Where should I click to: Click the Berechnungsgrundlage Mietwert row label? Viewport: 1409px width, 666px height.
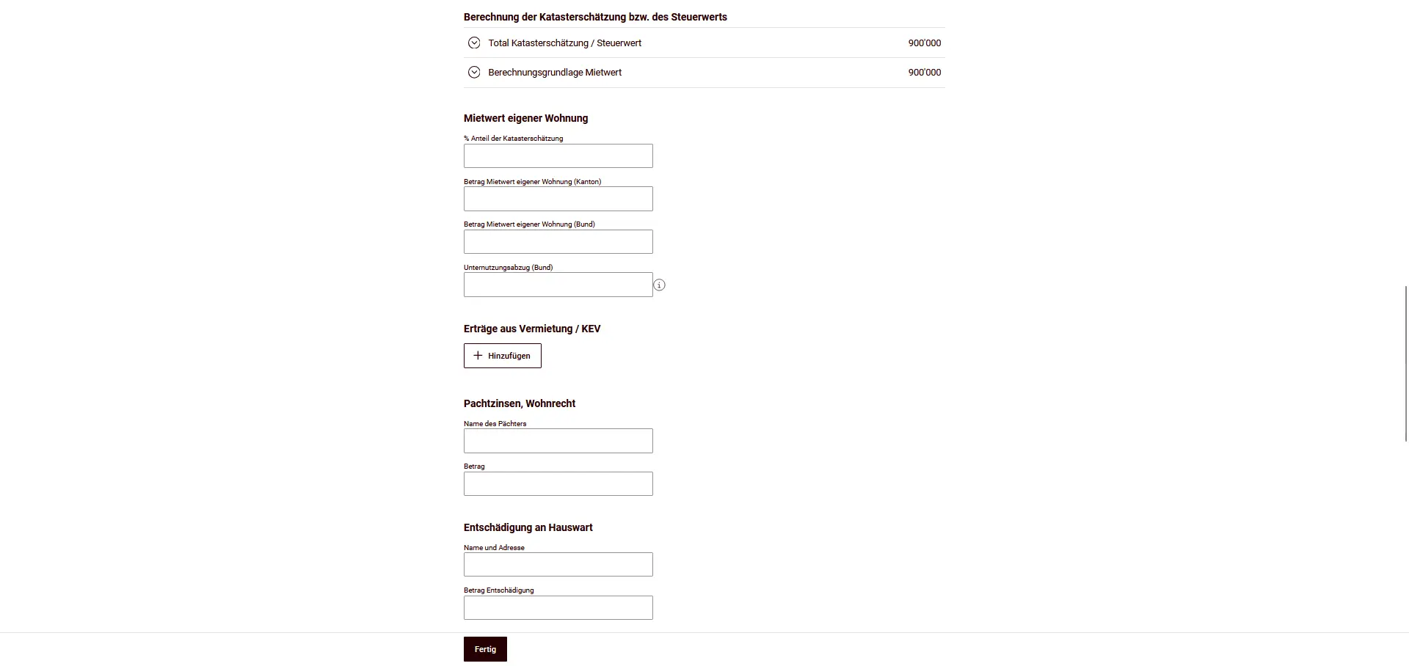pos(555,73)
